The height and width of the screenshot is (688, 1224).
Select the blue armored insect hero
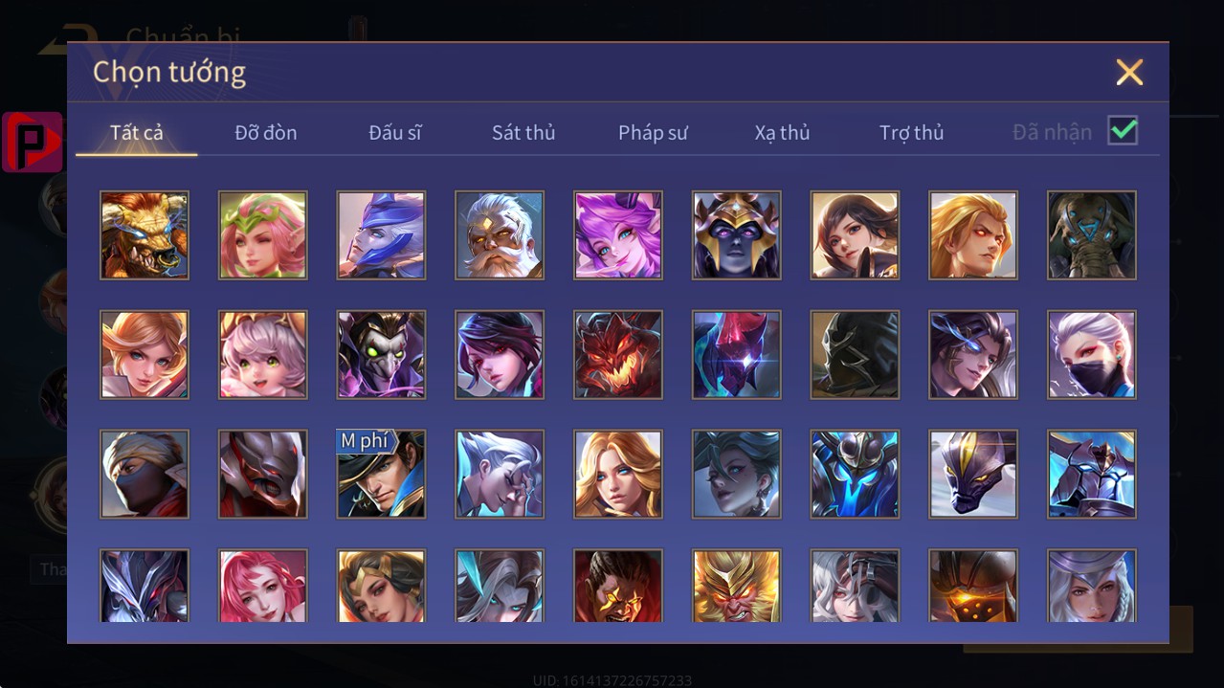[855, 475]
